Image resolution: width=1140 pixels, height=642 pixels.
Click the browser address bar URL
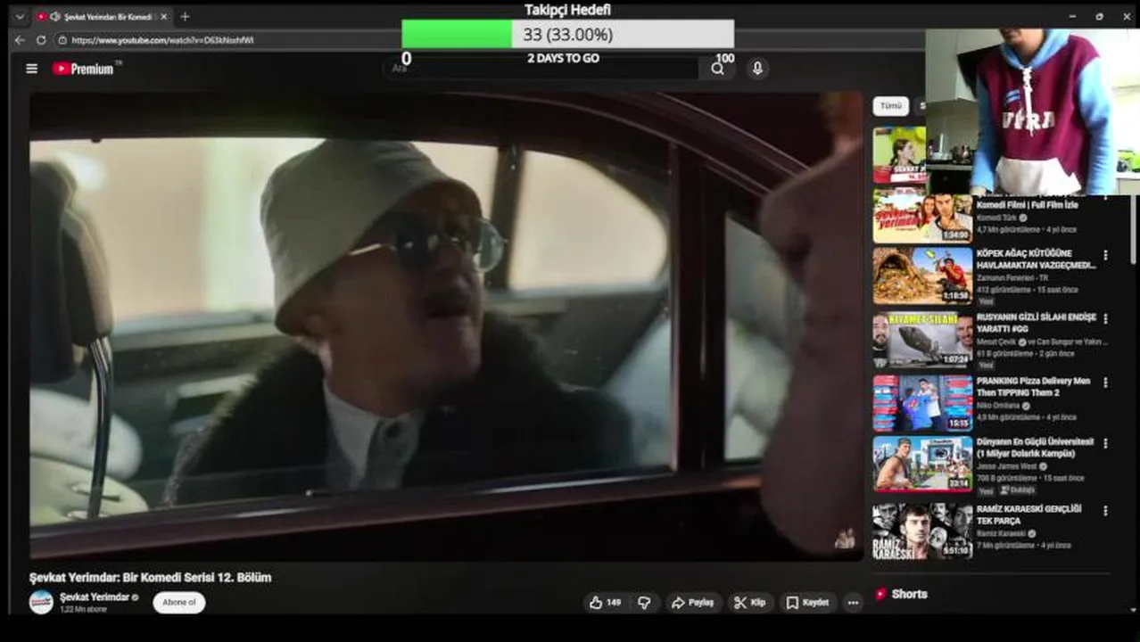click(x=162, y=40)
